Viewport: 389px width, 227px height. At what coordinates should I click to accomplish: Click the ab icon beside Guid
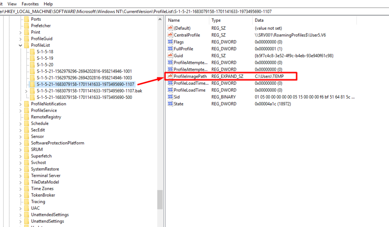click(x=170, y=56)
